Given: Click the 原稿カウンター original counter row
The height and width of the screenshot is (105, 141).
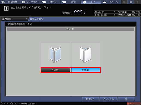Looking at the screenshot, I should (x=106, y=12).
